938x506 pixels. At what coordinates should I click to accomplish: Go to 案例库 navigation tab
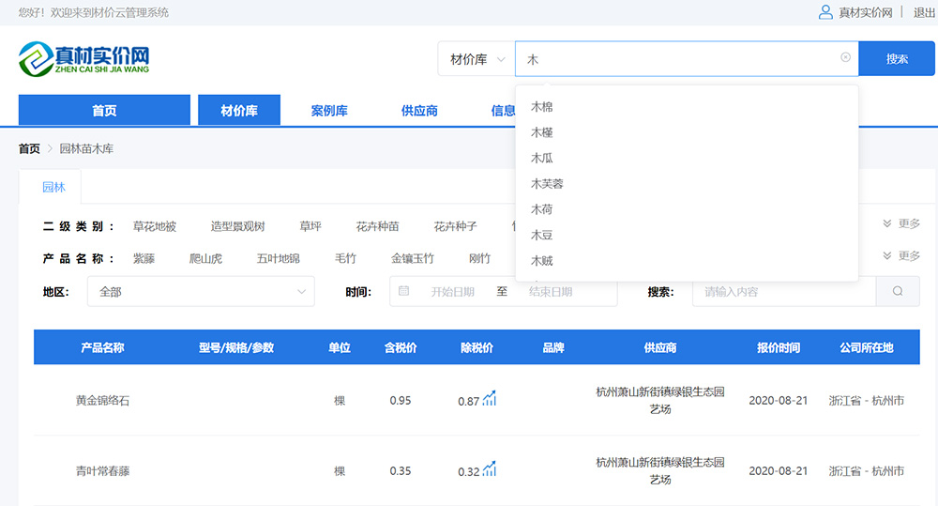click(329, 111)
